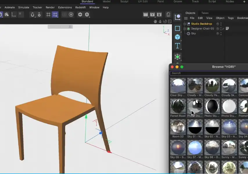Click the cube icon in the right sidebar
Image resolution: width=248 pixels, height=174 pixels.
[x=177, y=37]
